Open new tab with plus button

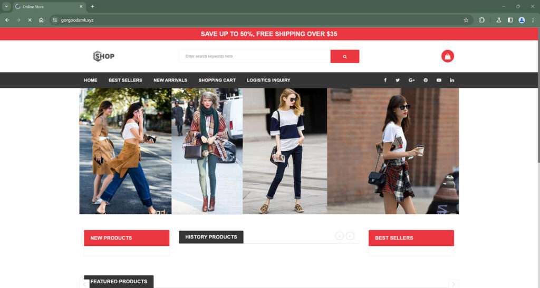click(x=92, y=6)
